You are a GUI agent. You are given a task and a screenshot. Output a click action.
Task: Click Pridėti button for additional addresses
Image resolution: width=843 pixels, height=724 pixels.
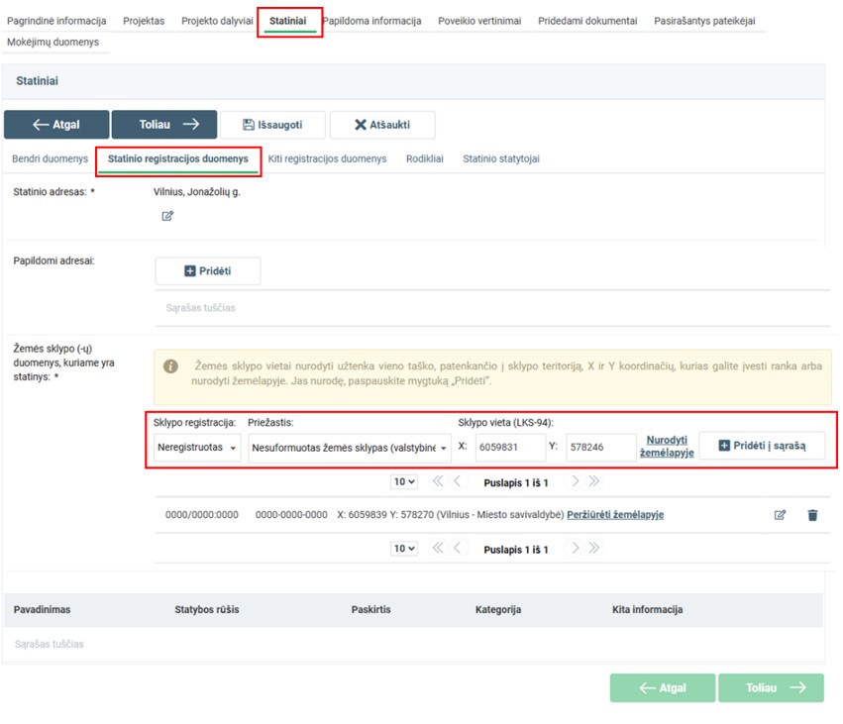coord(208,270)
